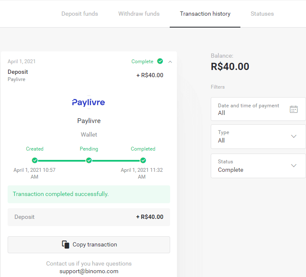The width and height of the screenshot is (306, 277).
Task: Click the Completed step checkmark
Action: [x=143, y=160]
